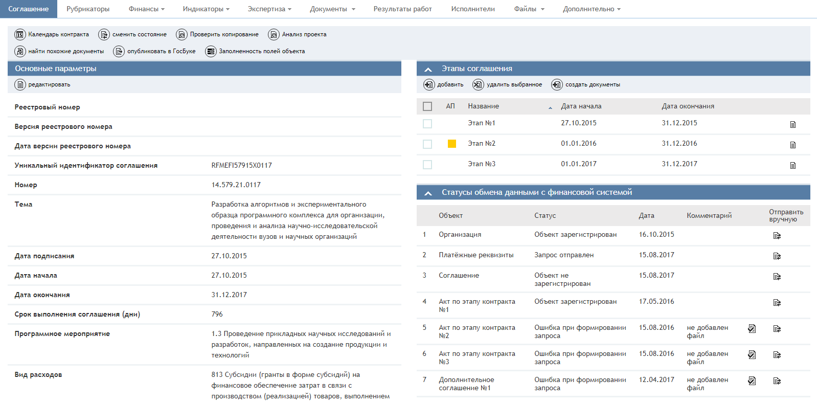The width and height of the screenshot is (817, 403).
Task: Check the Этап №1 checkbox
Action: 427,124
